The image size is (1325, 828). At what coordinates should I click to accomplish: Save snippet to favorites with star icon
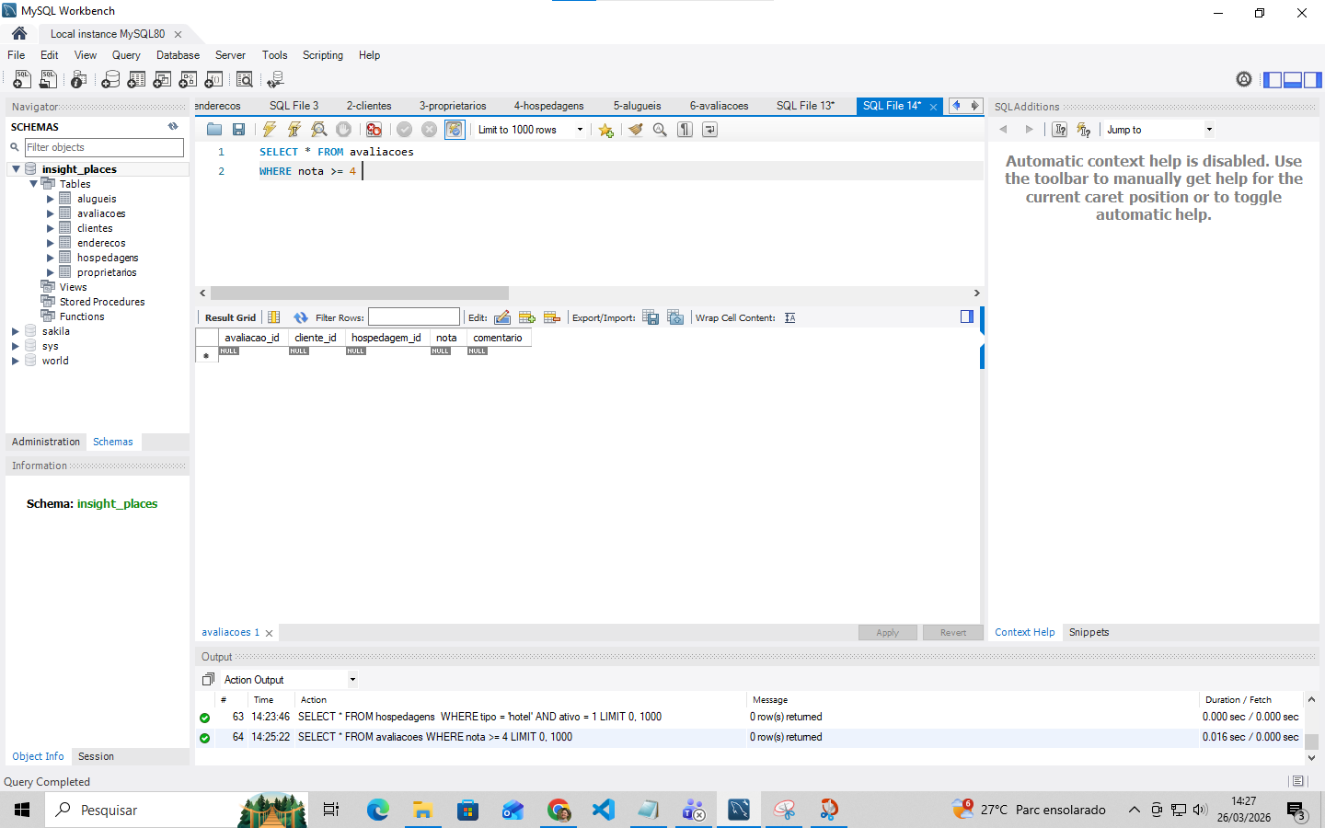coord(605,130)
